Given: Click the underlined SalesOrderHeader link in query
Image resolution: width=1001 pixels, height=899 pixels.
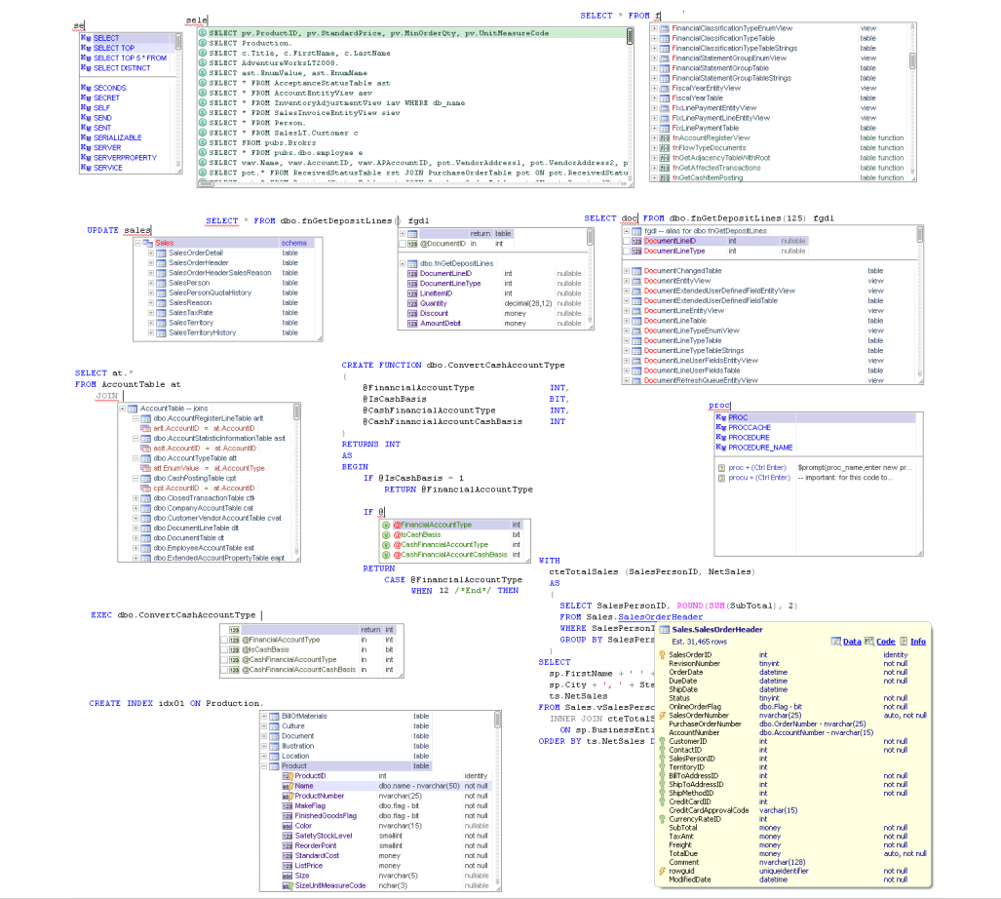Looking at the screenshot, I should click(x=660, y=617).
